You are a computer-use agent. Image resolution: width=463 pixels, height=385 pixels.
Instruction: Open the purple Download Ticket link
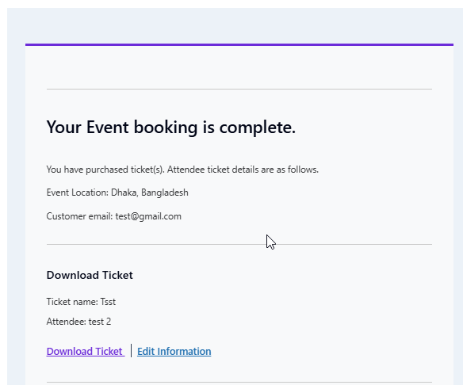86,352
